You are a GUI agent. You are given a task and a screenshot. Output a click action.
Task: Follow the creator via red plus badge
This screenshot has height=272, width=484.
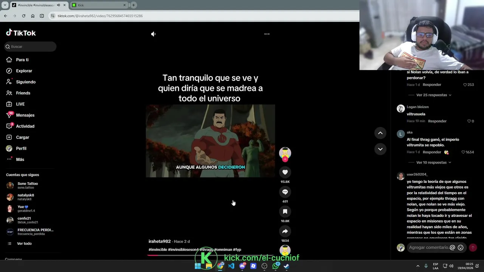pyautogui.click(x=285, y=159)
